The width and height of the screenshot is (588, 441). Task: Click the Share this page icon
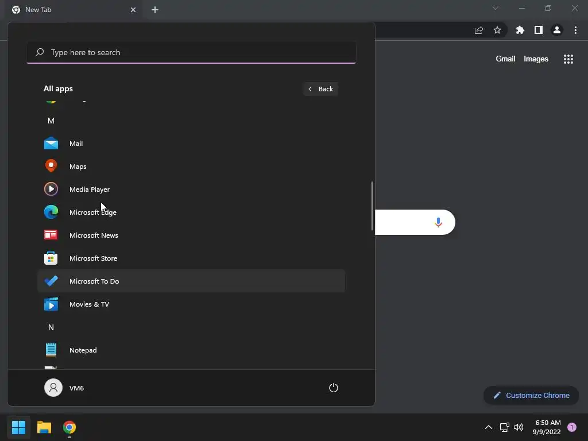point(479,30)
